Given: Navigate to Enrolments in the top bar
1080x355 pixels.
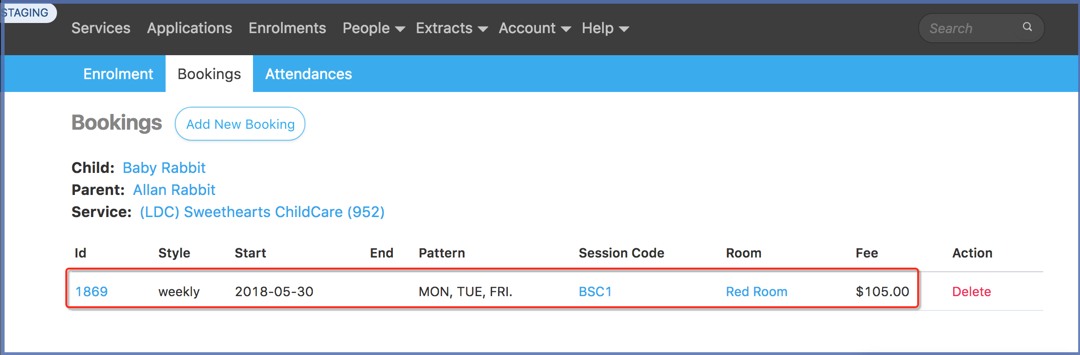Looking at the screenshot, I should [x=287, y=28].
